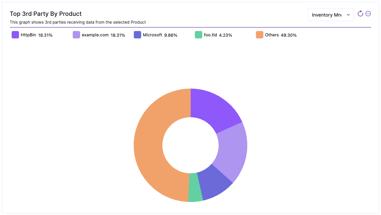Toggle example.com lavender legend swatch
Image resolution: width=381 pixels, height=215 pixels.
[x=76, y=35]
